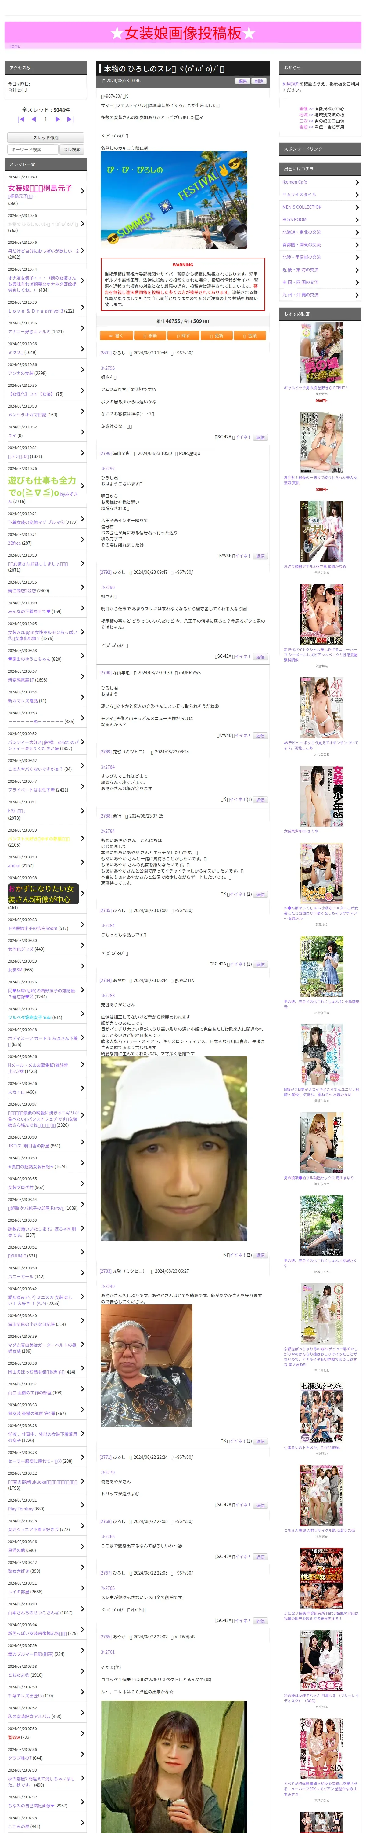366x1833 pixels.
Task: Click スレッド作成 create thread button
Action: click(x=45, y=137)
